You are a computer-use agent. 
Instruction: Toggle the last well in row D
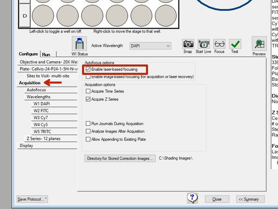(x=166, y=16)
